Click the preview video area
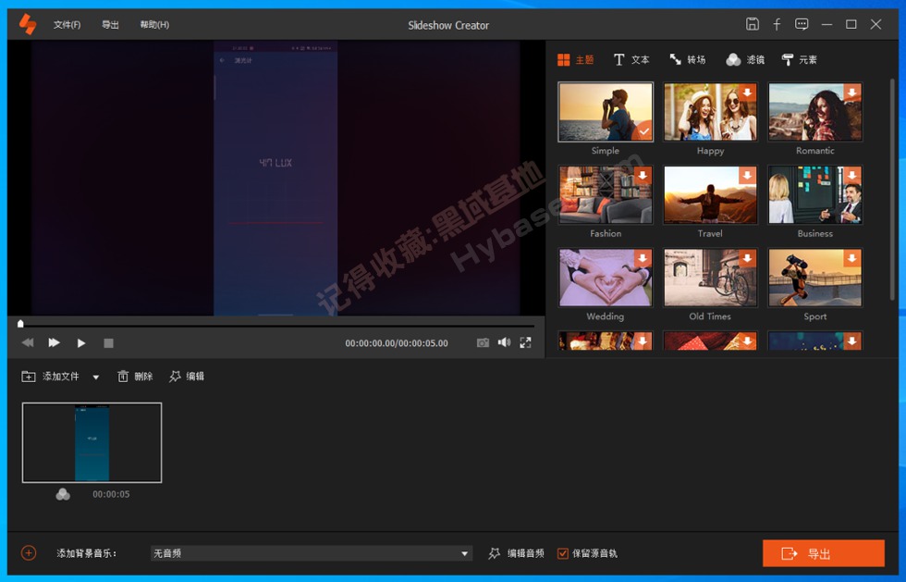 coord(275,178)
